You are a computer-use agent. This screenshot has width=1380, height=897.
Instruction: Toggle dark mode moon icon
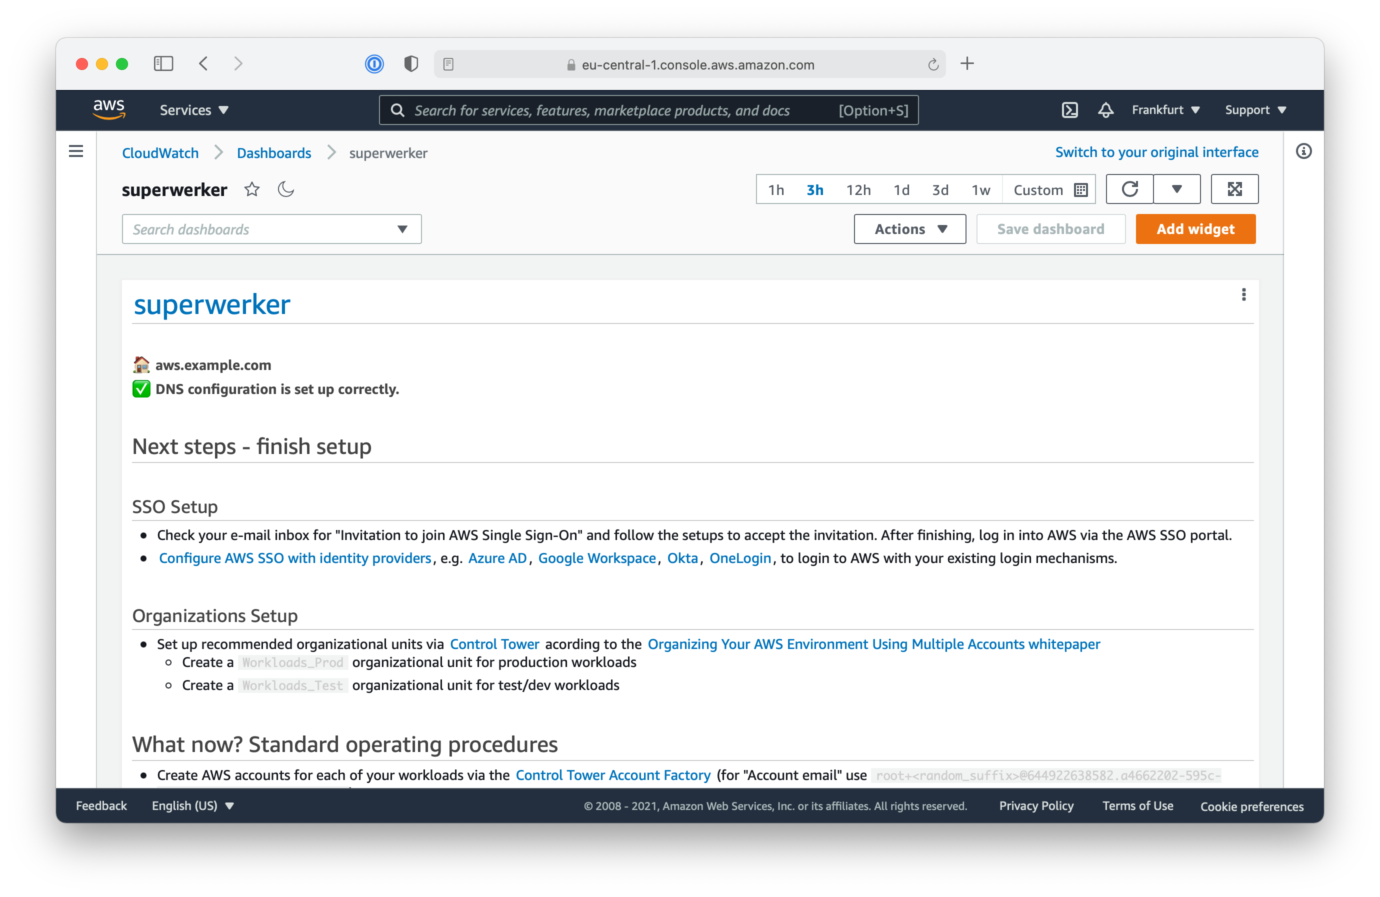click(285, 189)
